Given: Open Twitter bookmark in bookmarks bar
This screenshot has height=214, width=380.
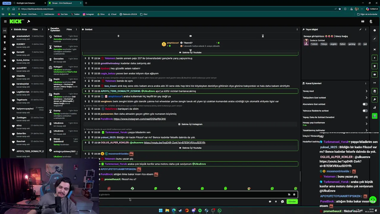Looking at the screenshot, I should 75,14.
